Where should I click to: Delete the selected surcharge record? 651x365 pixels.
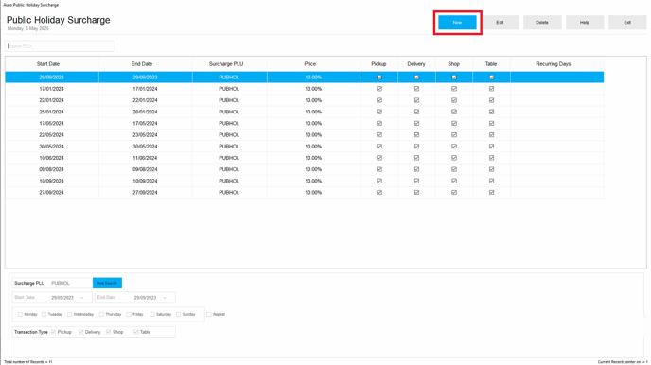(542, 23)
